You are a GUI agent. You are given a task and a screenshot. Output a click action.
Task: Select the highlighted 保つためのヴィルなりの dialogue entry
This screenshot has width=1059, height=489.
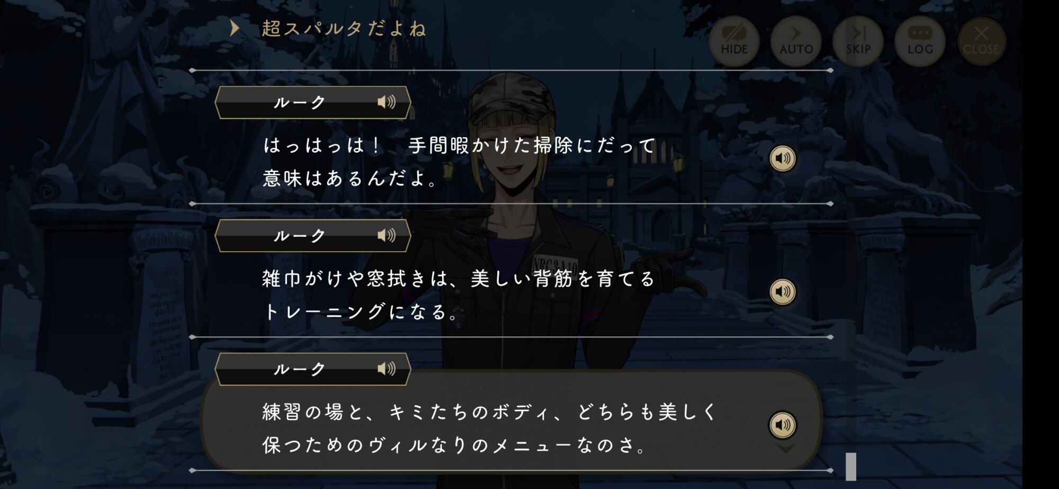point(511,428)
